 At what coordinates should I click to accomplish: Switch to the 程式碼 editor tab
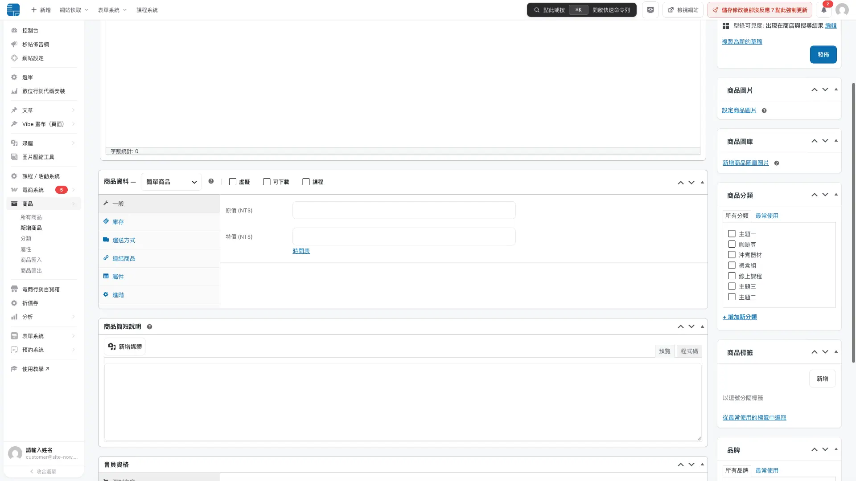point(689,351)
